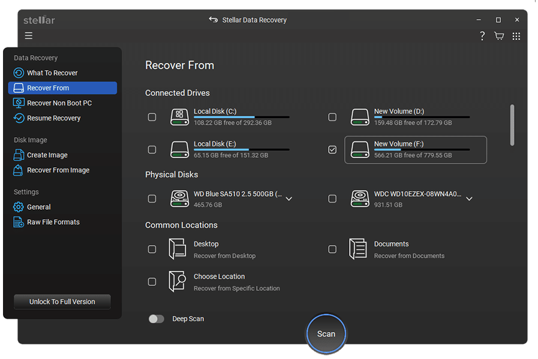538x359 pixels.
Task: Expand the WDC WD10EZEX disk chevron
Action: tap(469, 199)
